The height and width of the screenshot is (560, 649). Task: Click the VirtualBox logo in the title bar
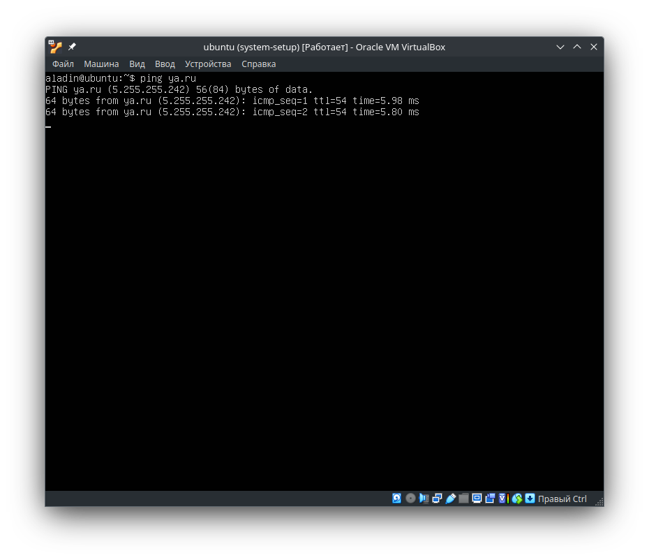54,46
